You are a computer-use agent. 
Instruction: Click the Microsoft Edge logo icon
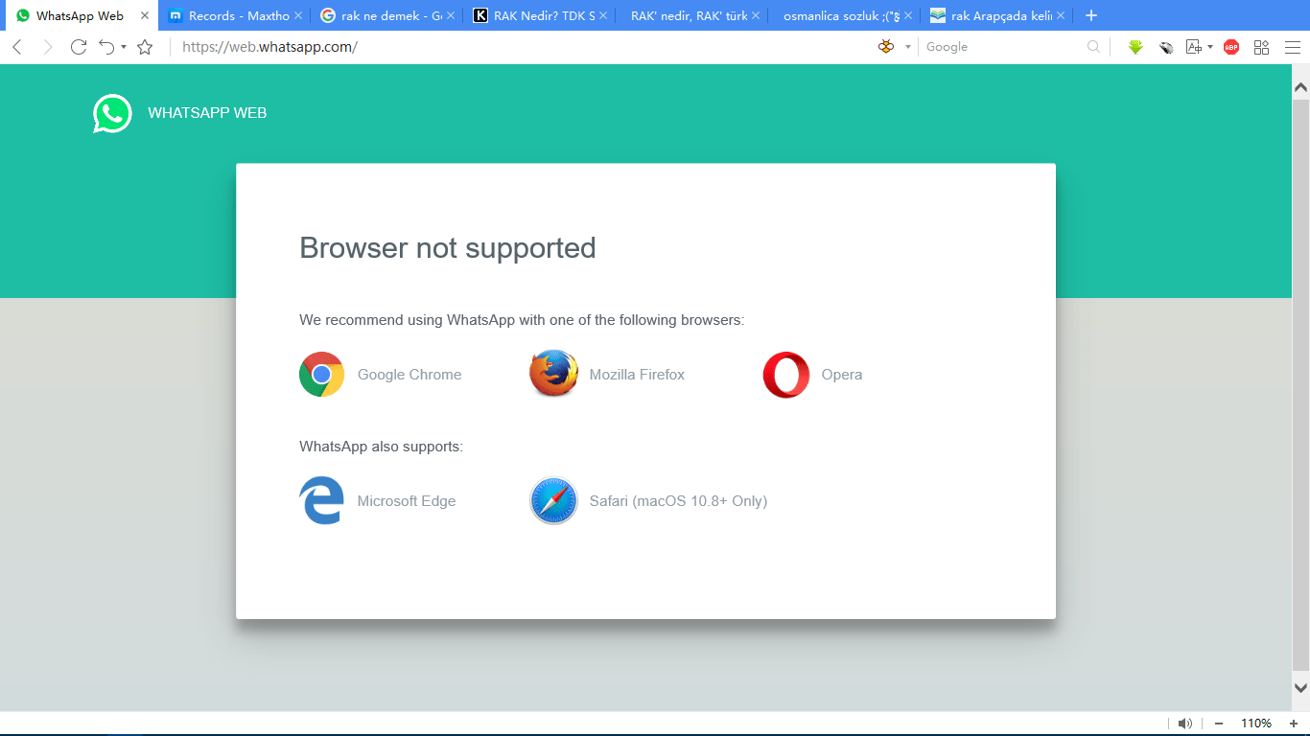322,500
